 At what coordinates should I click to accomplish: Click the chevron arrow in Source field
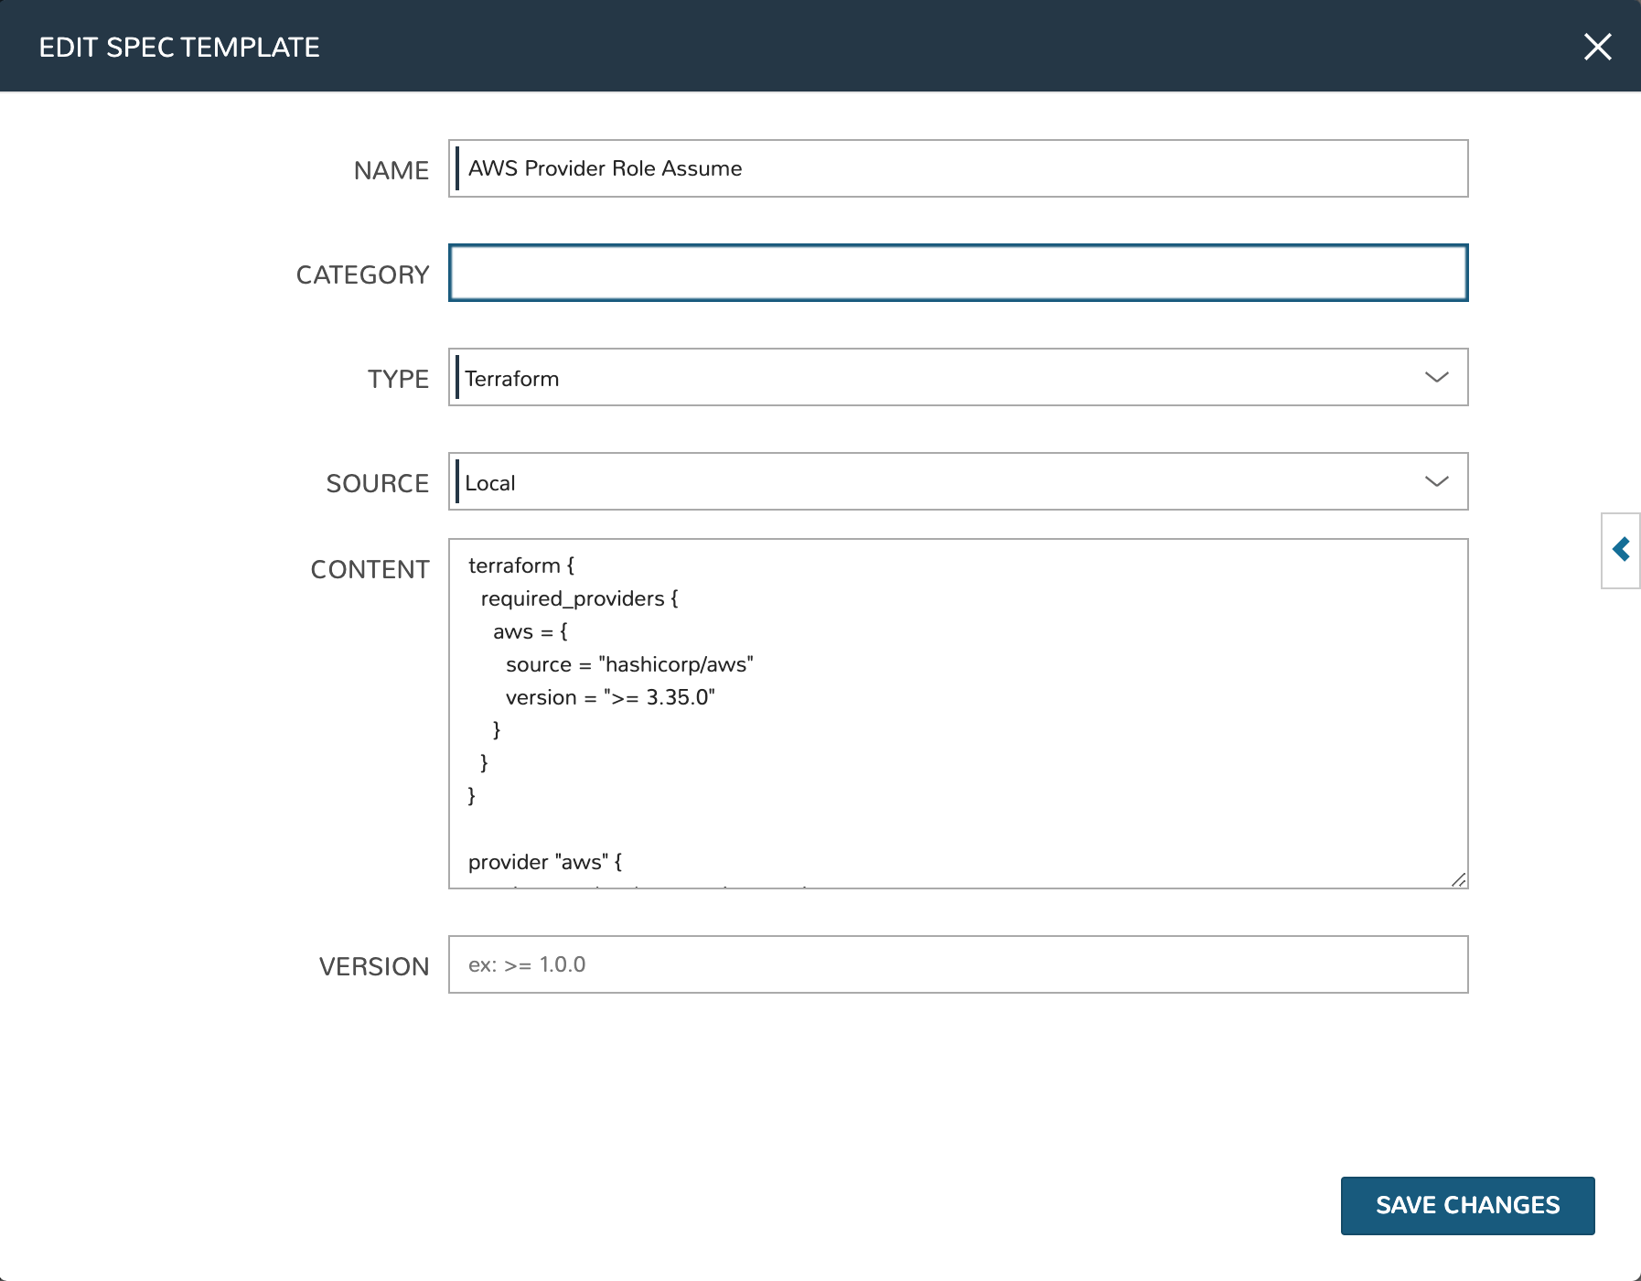tap(1436, 482)
